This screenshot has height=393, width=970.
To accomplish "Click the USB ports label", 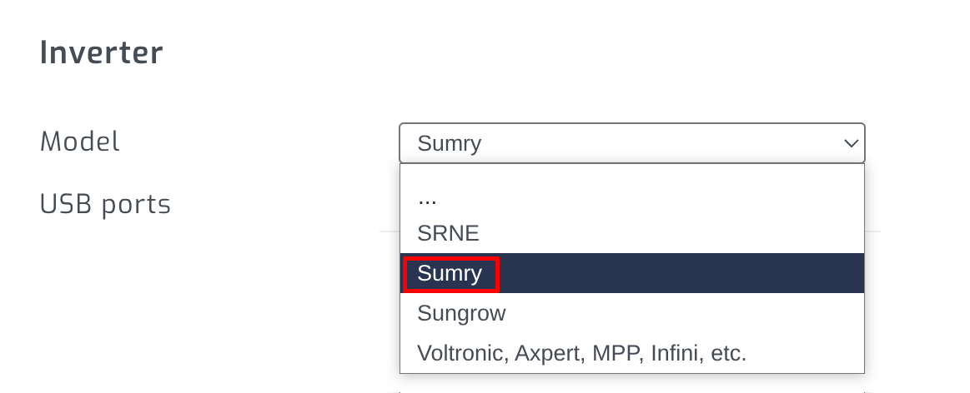I will tap(106, 203).
